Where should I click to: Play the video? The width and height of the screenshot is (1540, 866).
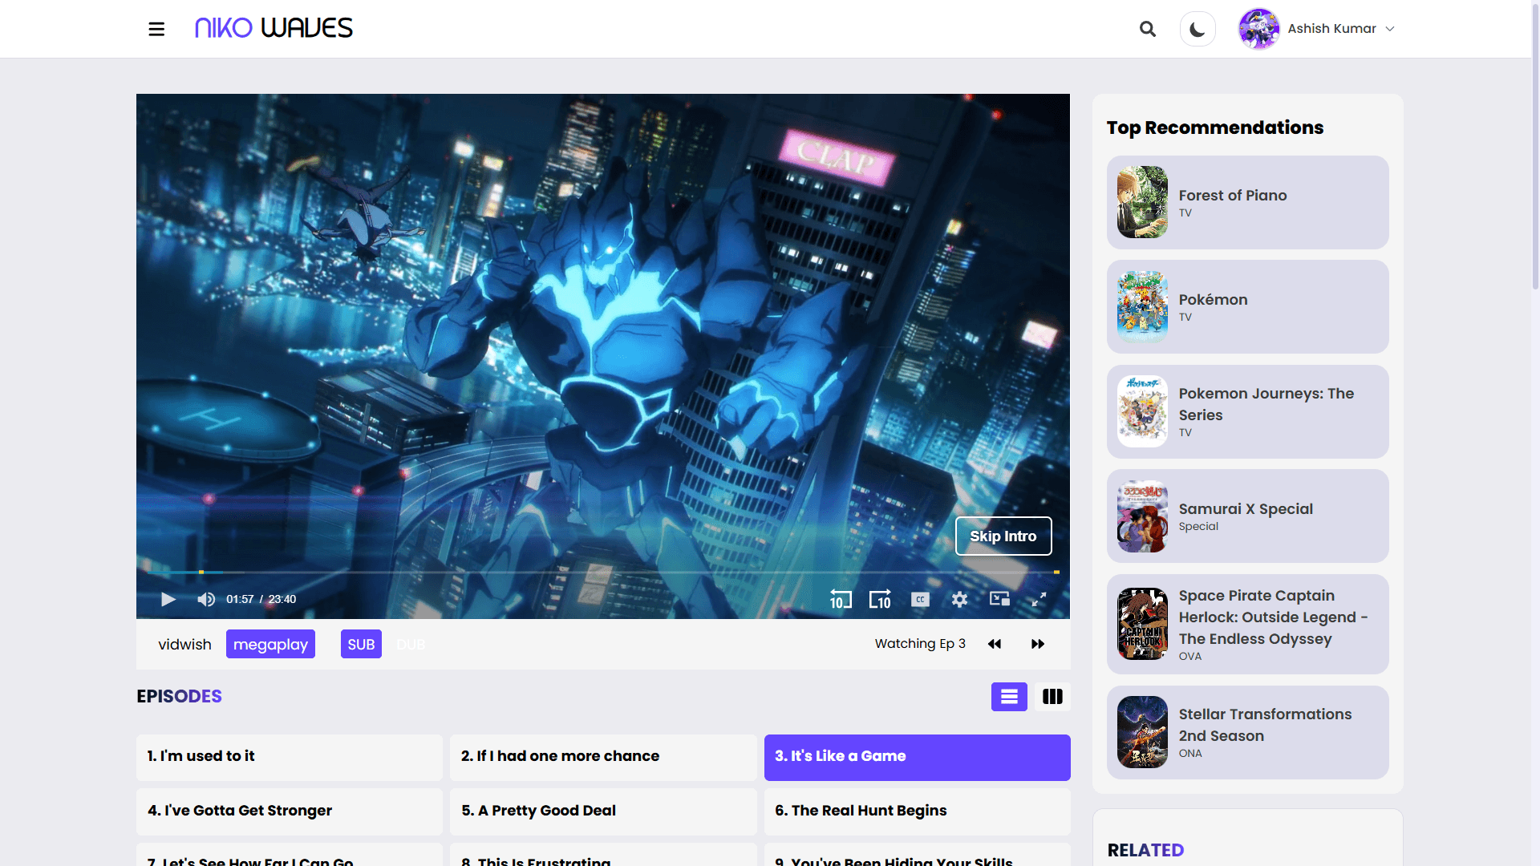pyautogui.click(x=168, y=599)
